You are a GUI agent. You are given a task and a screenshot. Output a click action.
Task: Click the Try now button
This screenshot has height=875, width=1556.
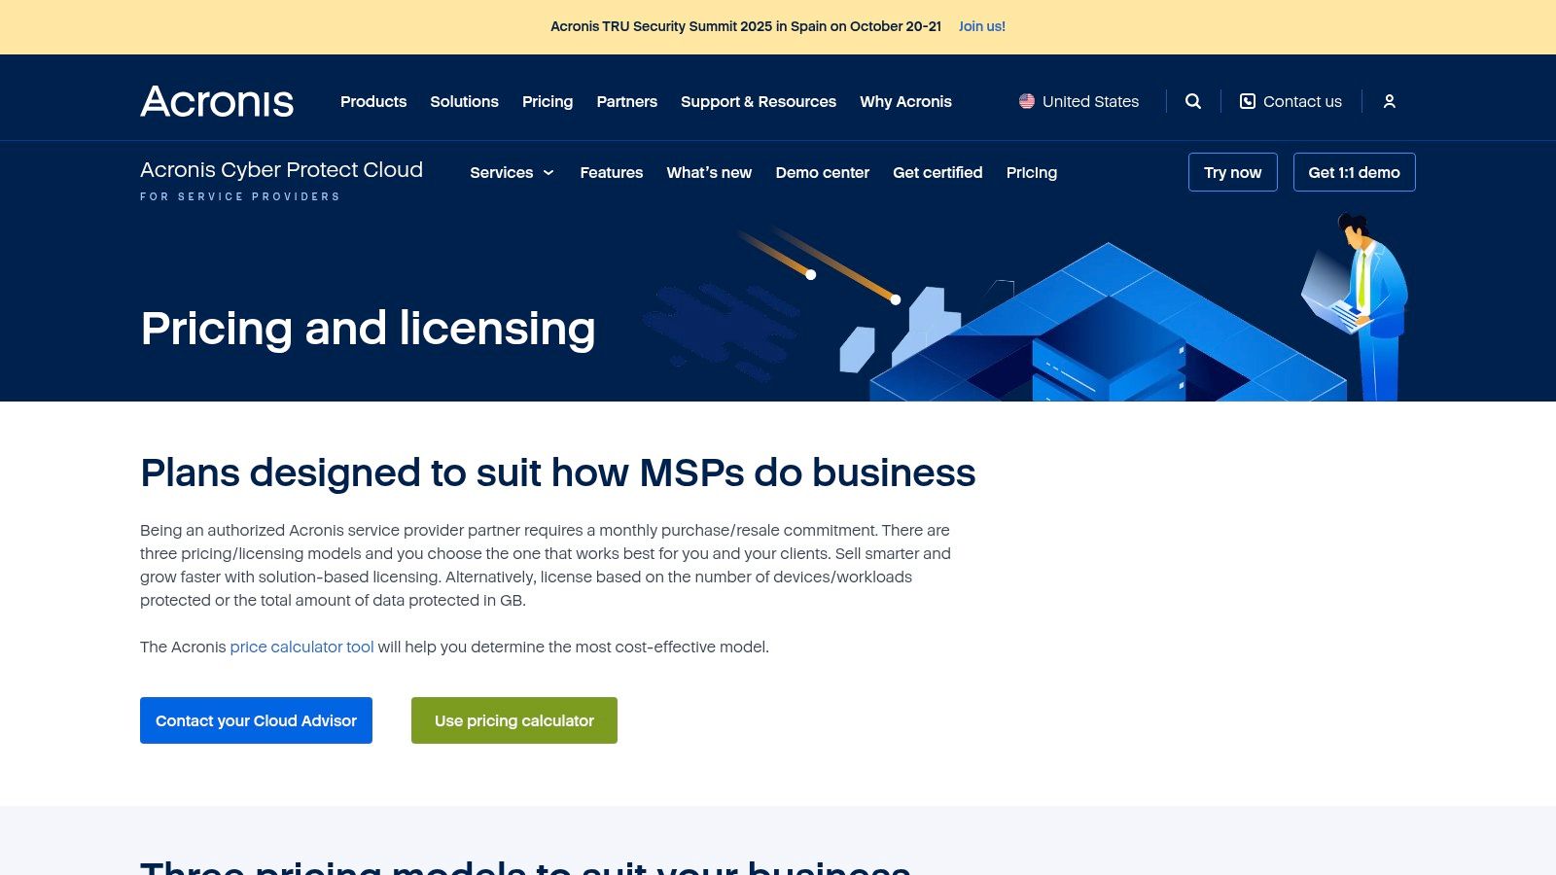[x=1233, y=172]
